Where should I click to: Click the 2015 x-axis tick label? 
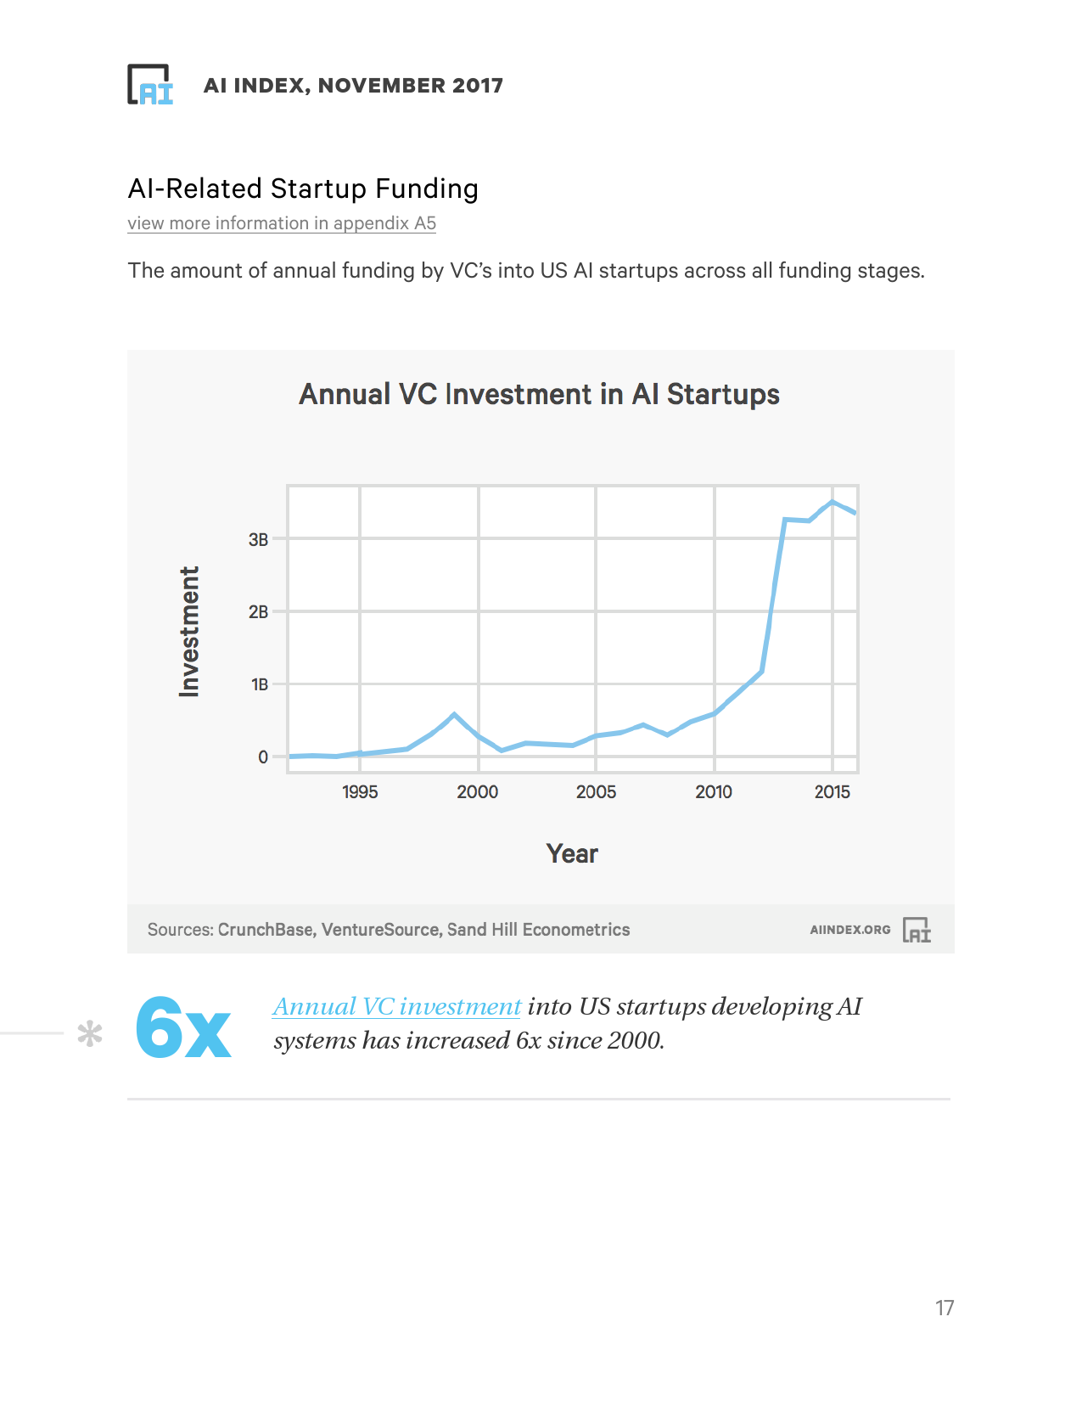(832, 792)
